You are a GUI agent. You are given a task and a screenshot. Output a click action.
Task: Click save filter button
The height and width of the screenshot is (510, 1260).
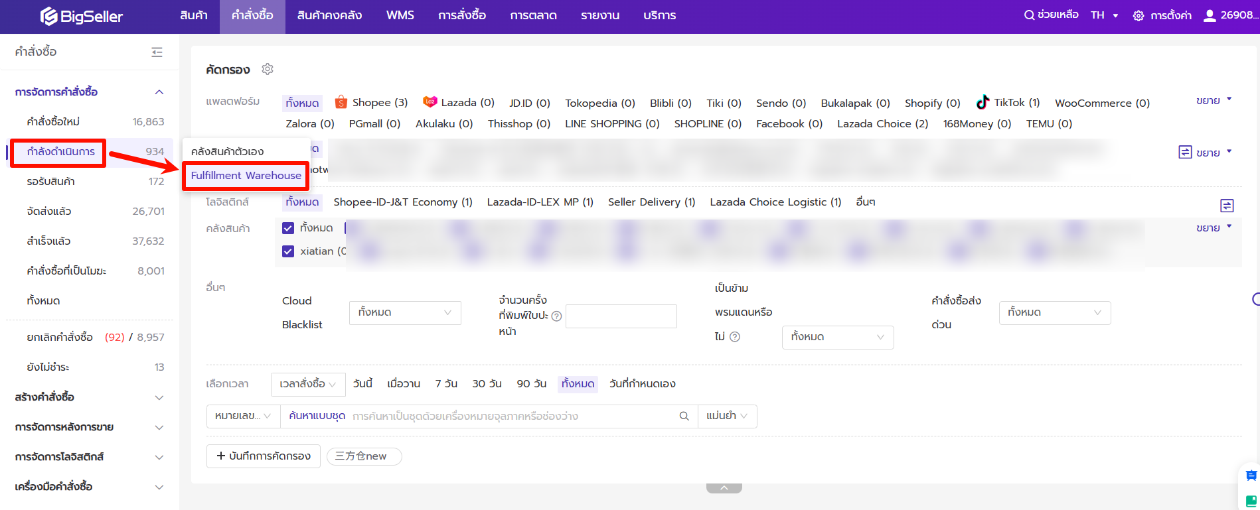tap(264, 456)
